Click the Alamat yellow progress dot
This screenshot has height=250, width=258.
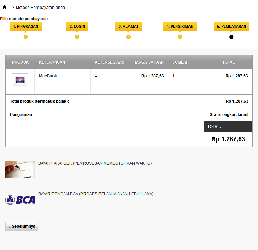128,37
